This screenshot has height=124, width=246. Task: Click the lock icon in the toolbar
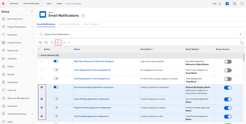[x=58, y=43]
